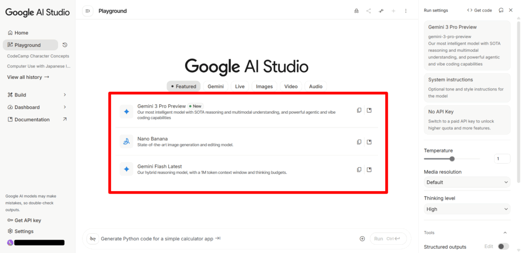
Task: Open the three-dot more options menu
Action: point(406,11)
